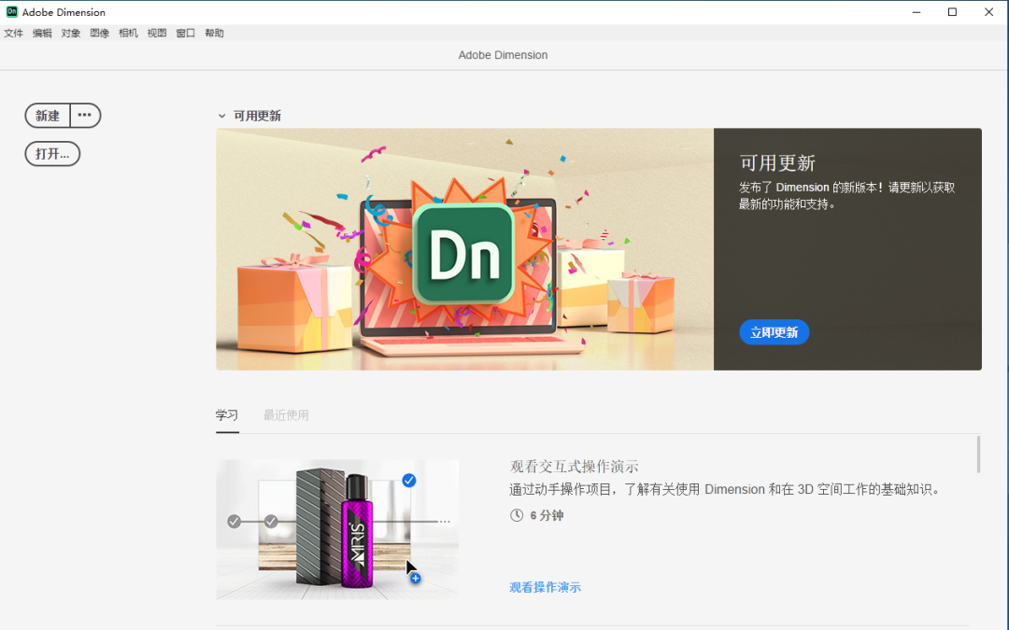Click the clock icon next to 6 分钟
This screenshot has width=1009, height=630.
pyautogui.click(x=516, y=514)
